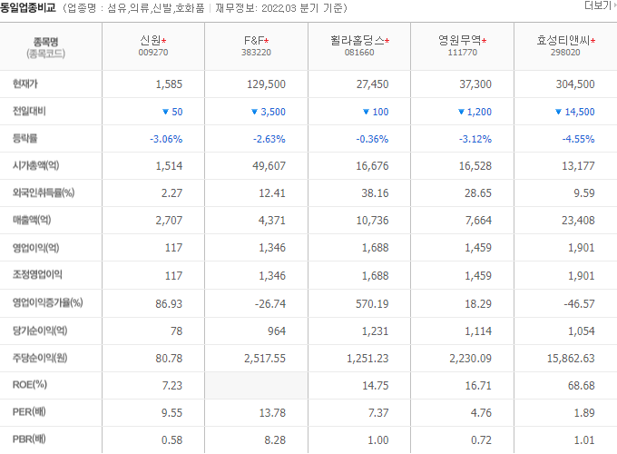Open the 영원무역 stock link
617x454 pixels.
460,40
